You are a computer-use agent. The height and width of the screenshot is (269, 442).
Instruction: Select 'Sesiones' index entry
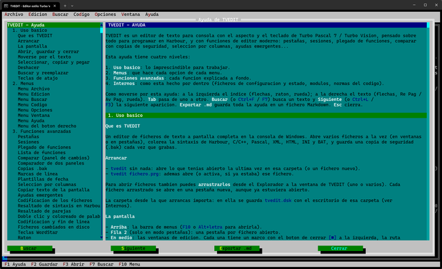(28, 142)
